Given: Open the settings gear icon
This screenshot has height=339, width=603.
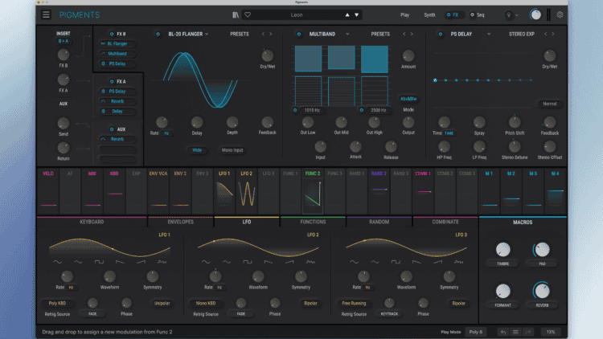Looking at the screenshot, I should [x=560, y=14].
